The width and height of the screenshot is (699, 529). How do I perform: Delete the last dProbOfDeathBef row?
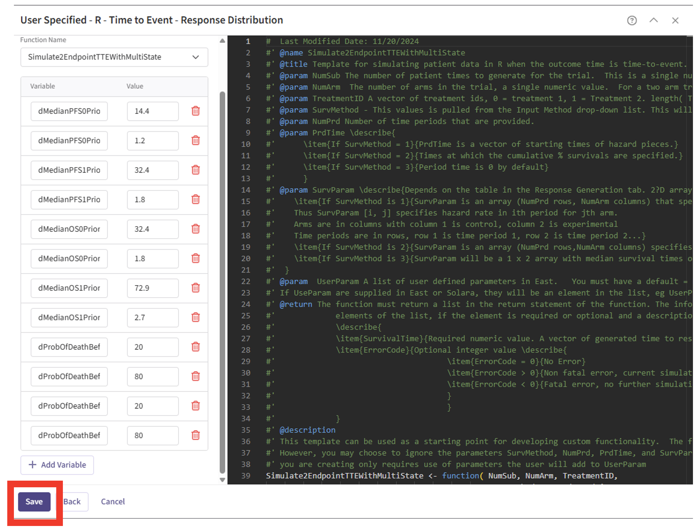(x=196, y=435)
